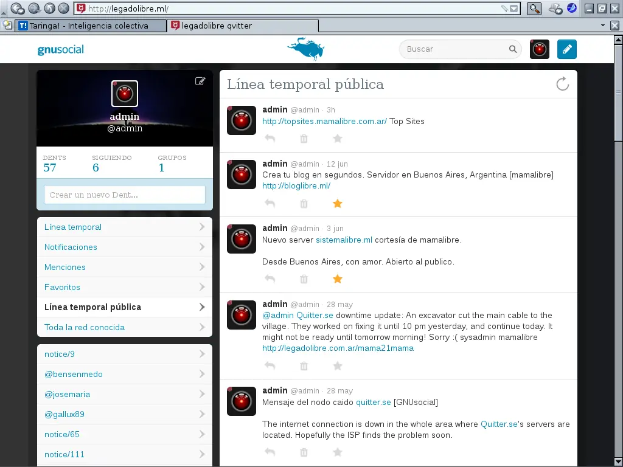This screenshot has width=623, height=467.
Task: Favorite the Top Sites dent
Action: coord(338,139)
